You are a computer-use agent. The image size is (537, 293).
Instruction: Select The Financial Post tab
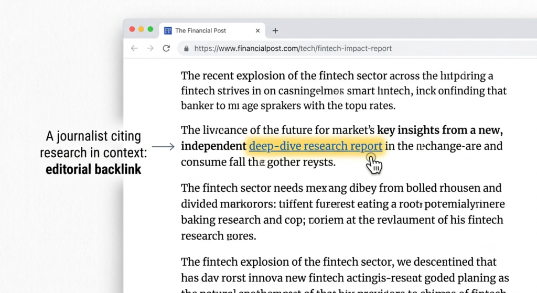point(212,30)
